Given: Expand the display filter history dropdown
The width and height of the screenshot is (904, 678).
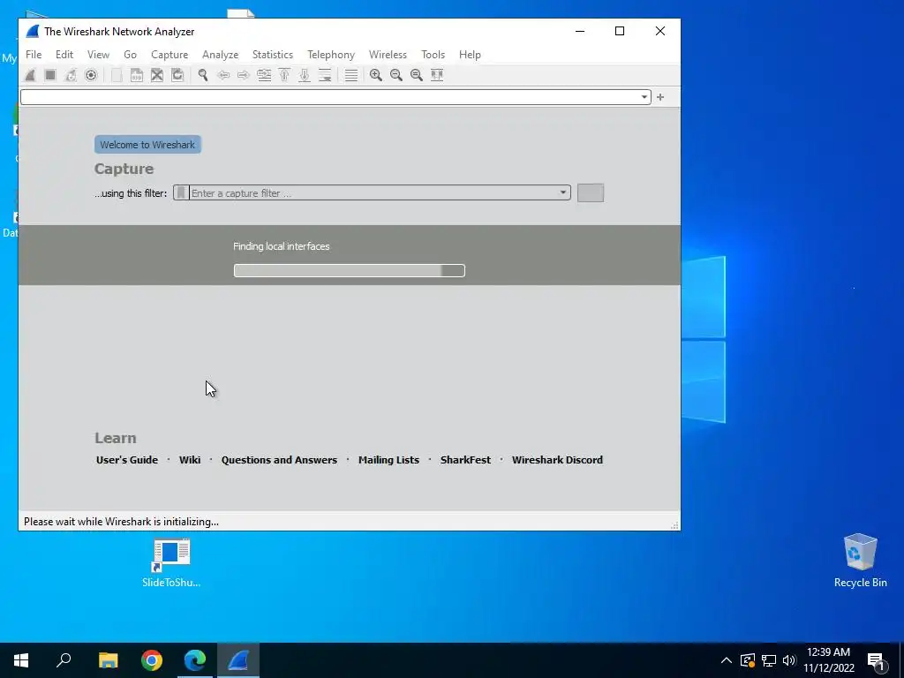Looking at the screenshot, I should [x=644, y=97].
